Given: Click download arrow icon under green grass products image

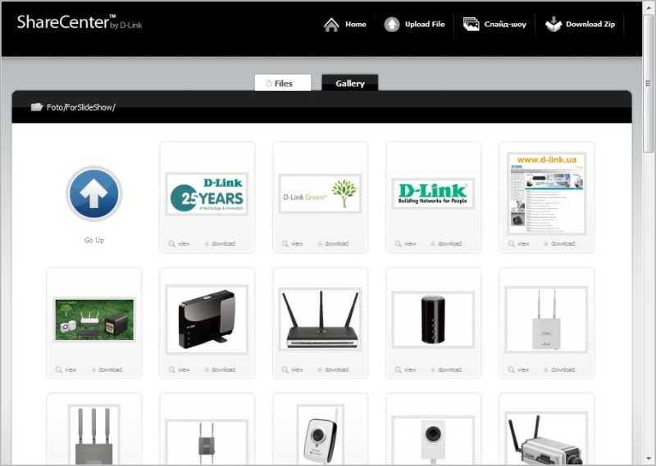Looking at the screenshot, I should pyautogui.click(x=93, y=370).
